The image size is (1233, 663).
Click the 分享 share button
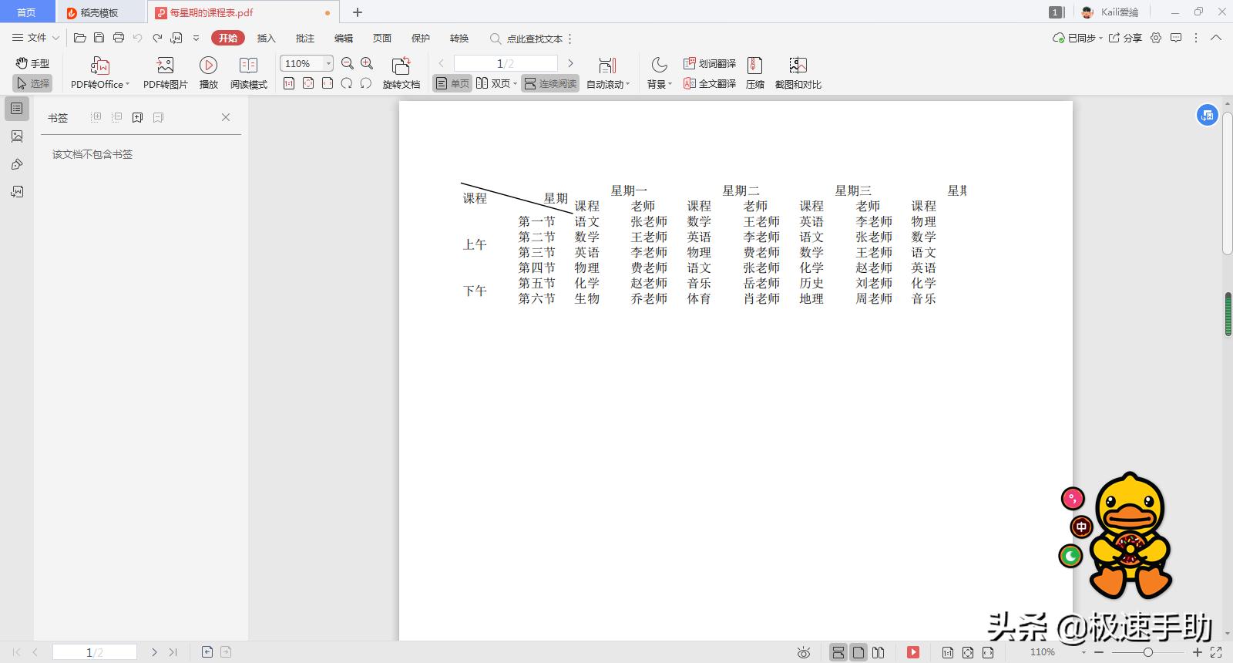tap(1125, 38)
